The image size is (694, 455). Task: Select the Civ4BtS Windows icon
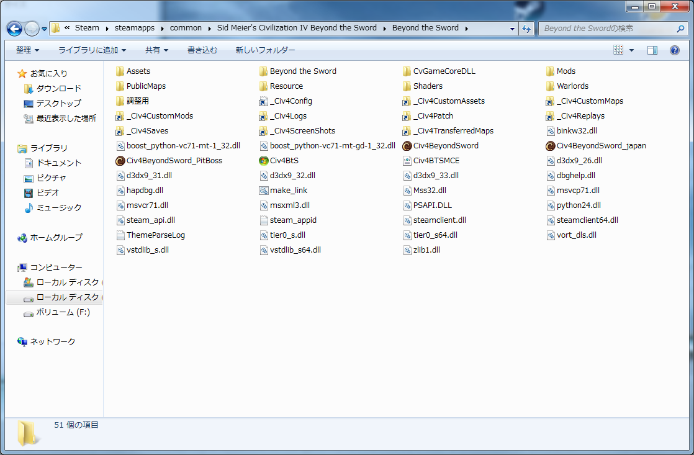pyautogui.click(x=263, y=161)
